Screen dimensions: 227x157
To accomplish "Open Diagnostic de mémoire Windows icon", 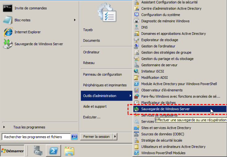I will click(137, 21).
